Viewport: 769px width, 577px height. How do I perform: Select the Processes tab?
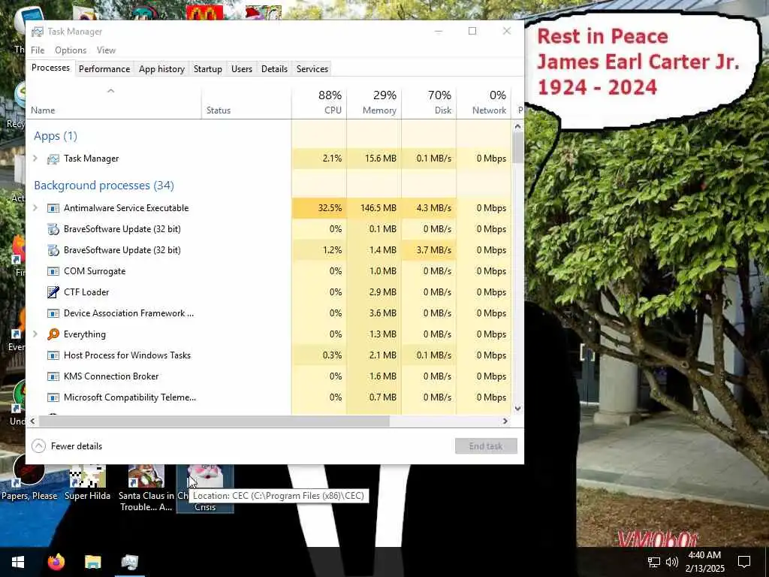(50, 68)
